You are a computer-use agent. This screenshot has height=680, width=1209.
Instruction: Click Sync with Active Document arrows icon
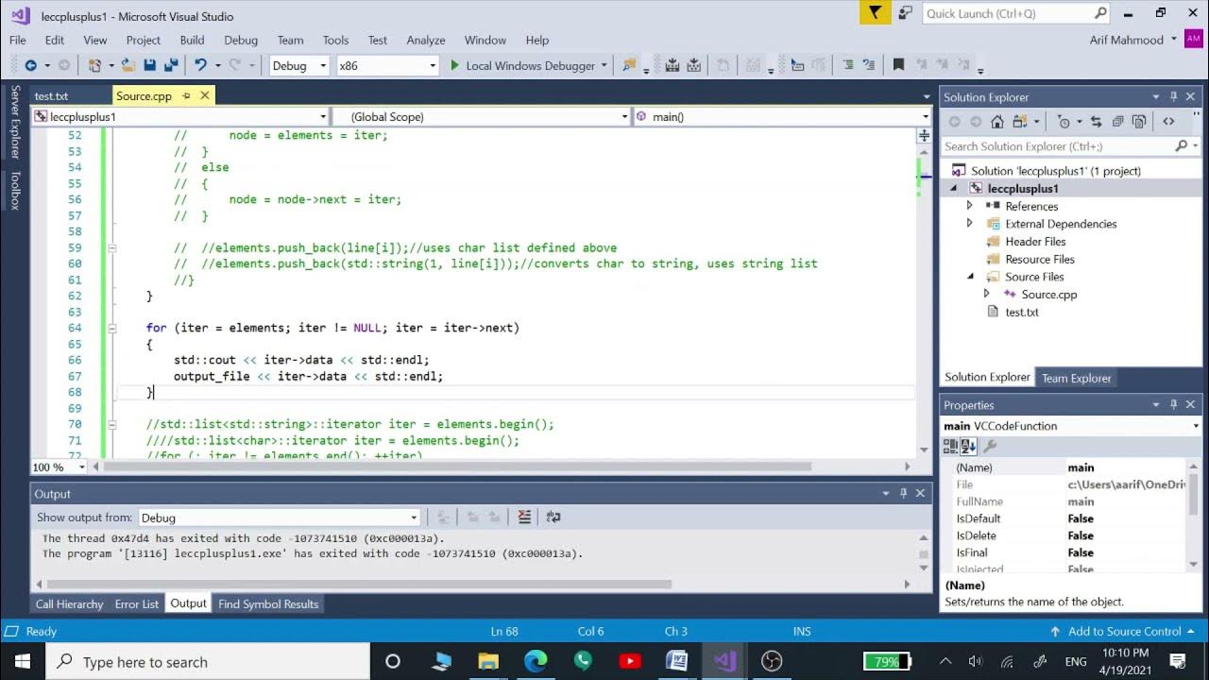pyautogui.click(x=1096, y=121)
